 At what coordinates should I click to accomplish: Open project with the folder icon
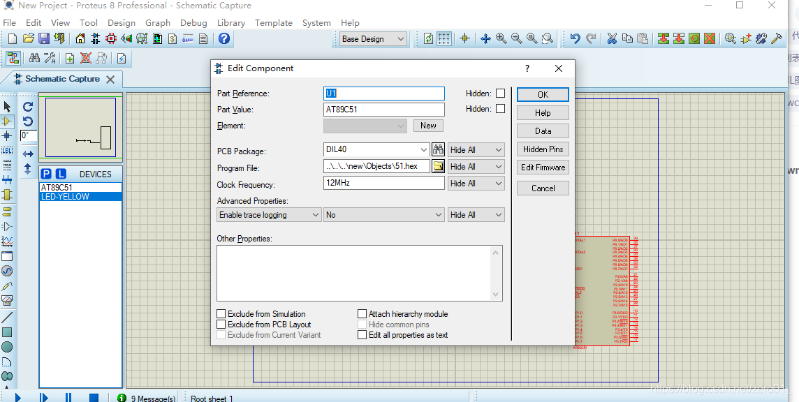click(x=29, y=38)
